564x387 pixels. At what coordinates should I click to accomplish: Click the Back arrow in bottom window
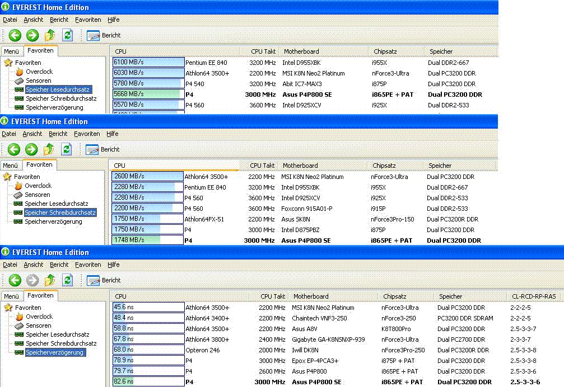[x=15, y=280]
